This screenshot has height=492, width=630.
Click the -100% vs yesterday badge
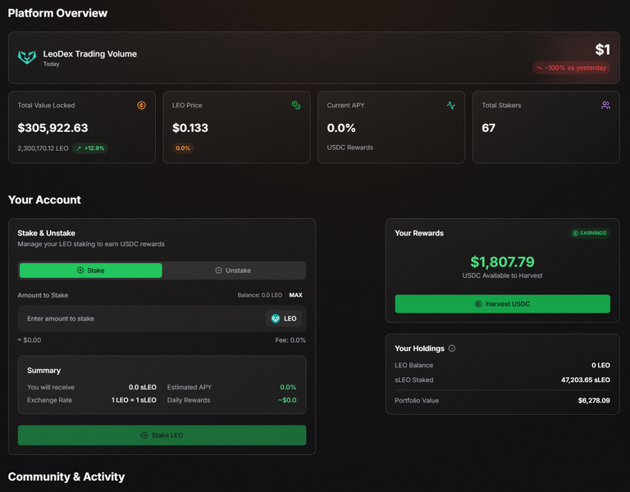pyautogui.click(x=571, y=68)
